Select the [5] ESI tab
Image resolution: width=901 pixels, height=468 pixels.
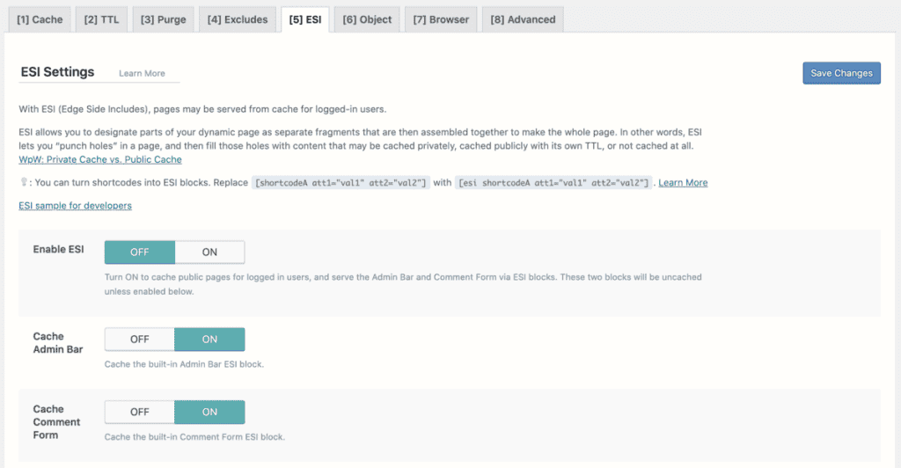pos(305,19)
